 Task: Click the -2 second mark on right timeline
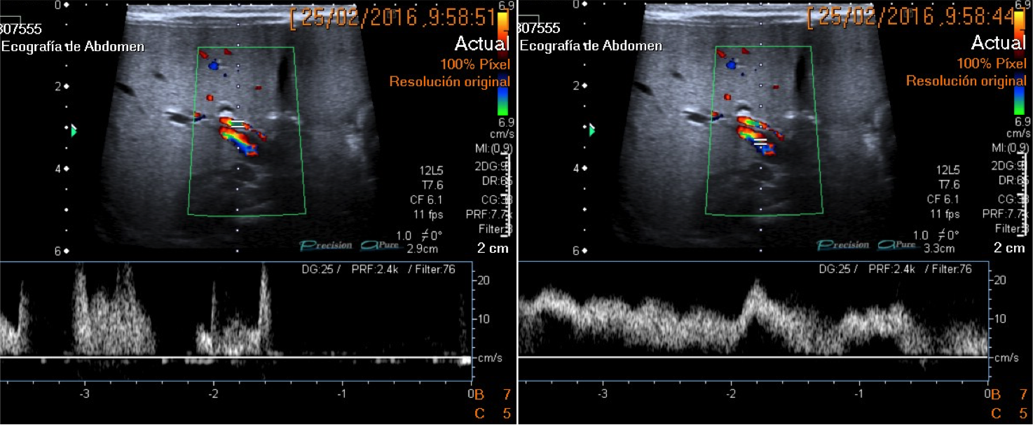tap(731, 394)
